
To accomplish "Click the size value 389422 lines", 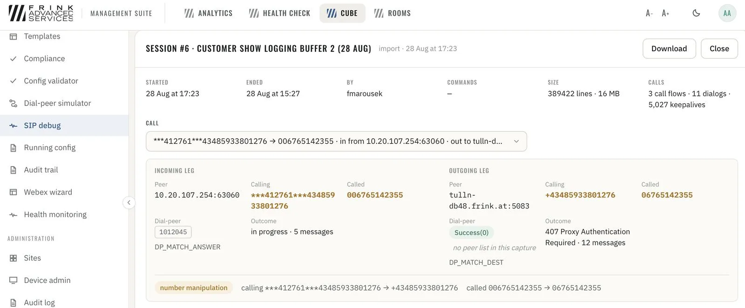I will pyautogui.click(x=583, y=94).
